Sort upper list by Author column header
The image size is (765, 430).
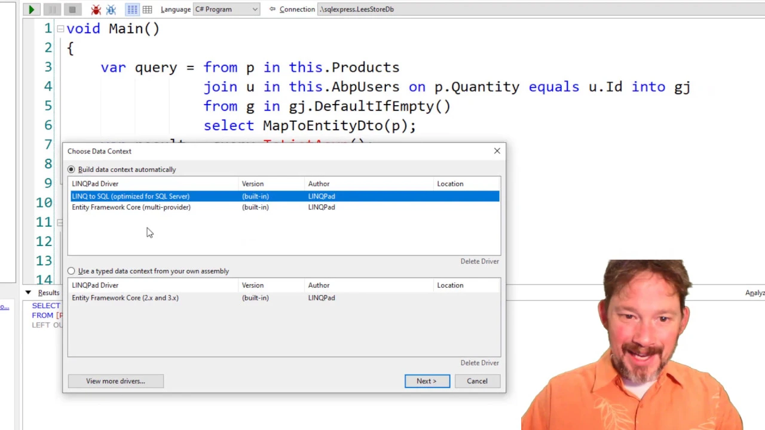click(x=369, y=184)
